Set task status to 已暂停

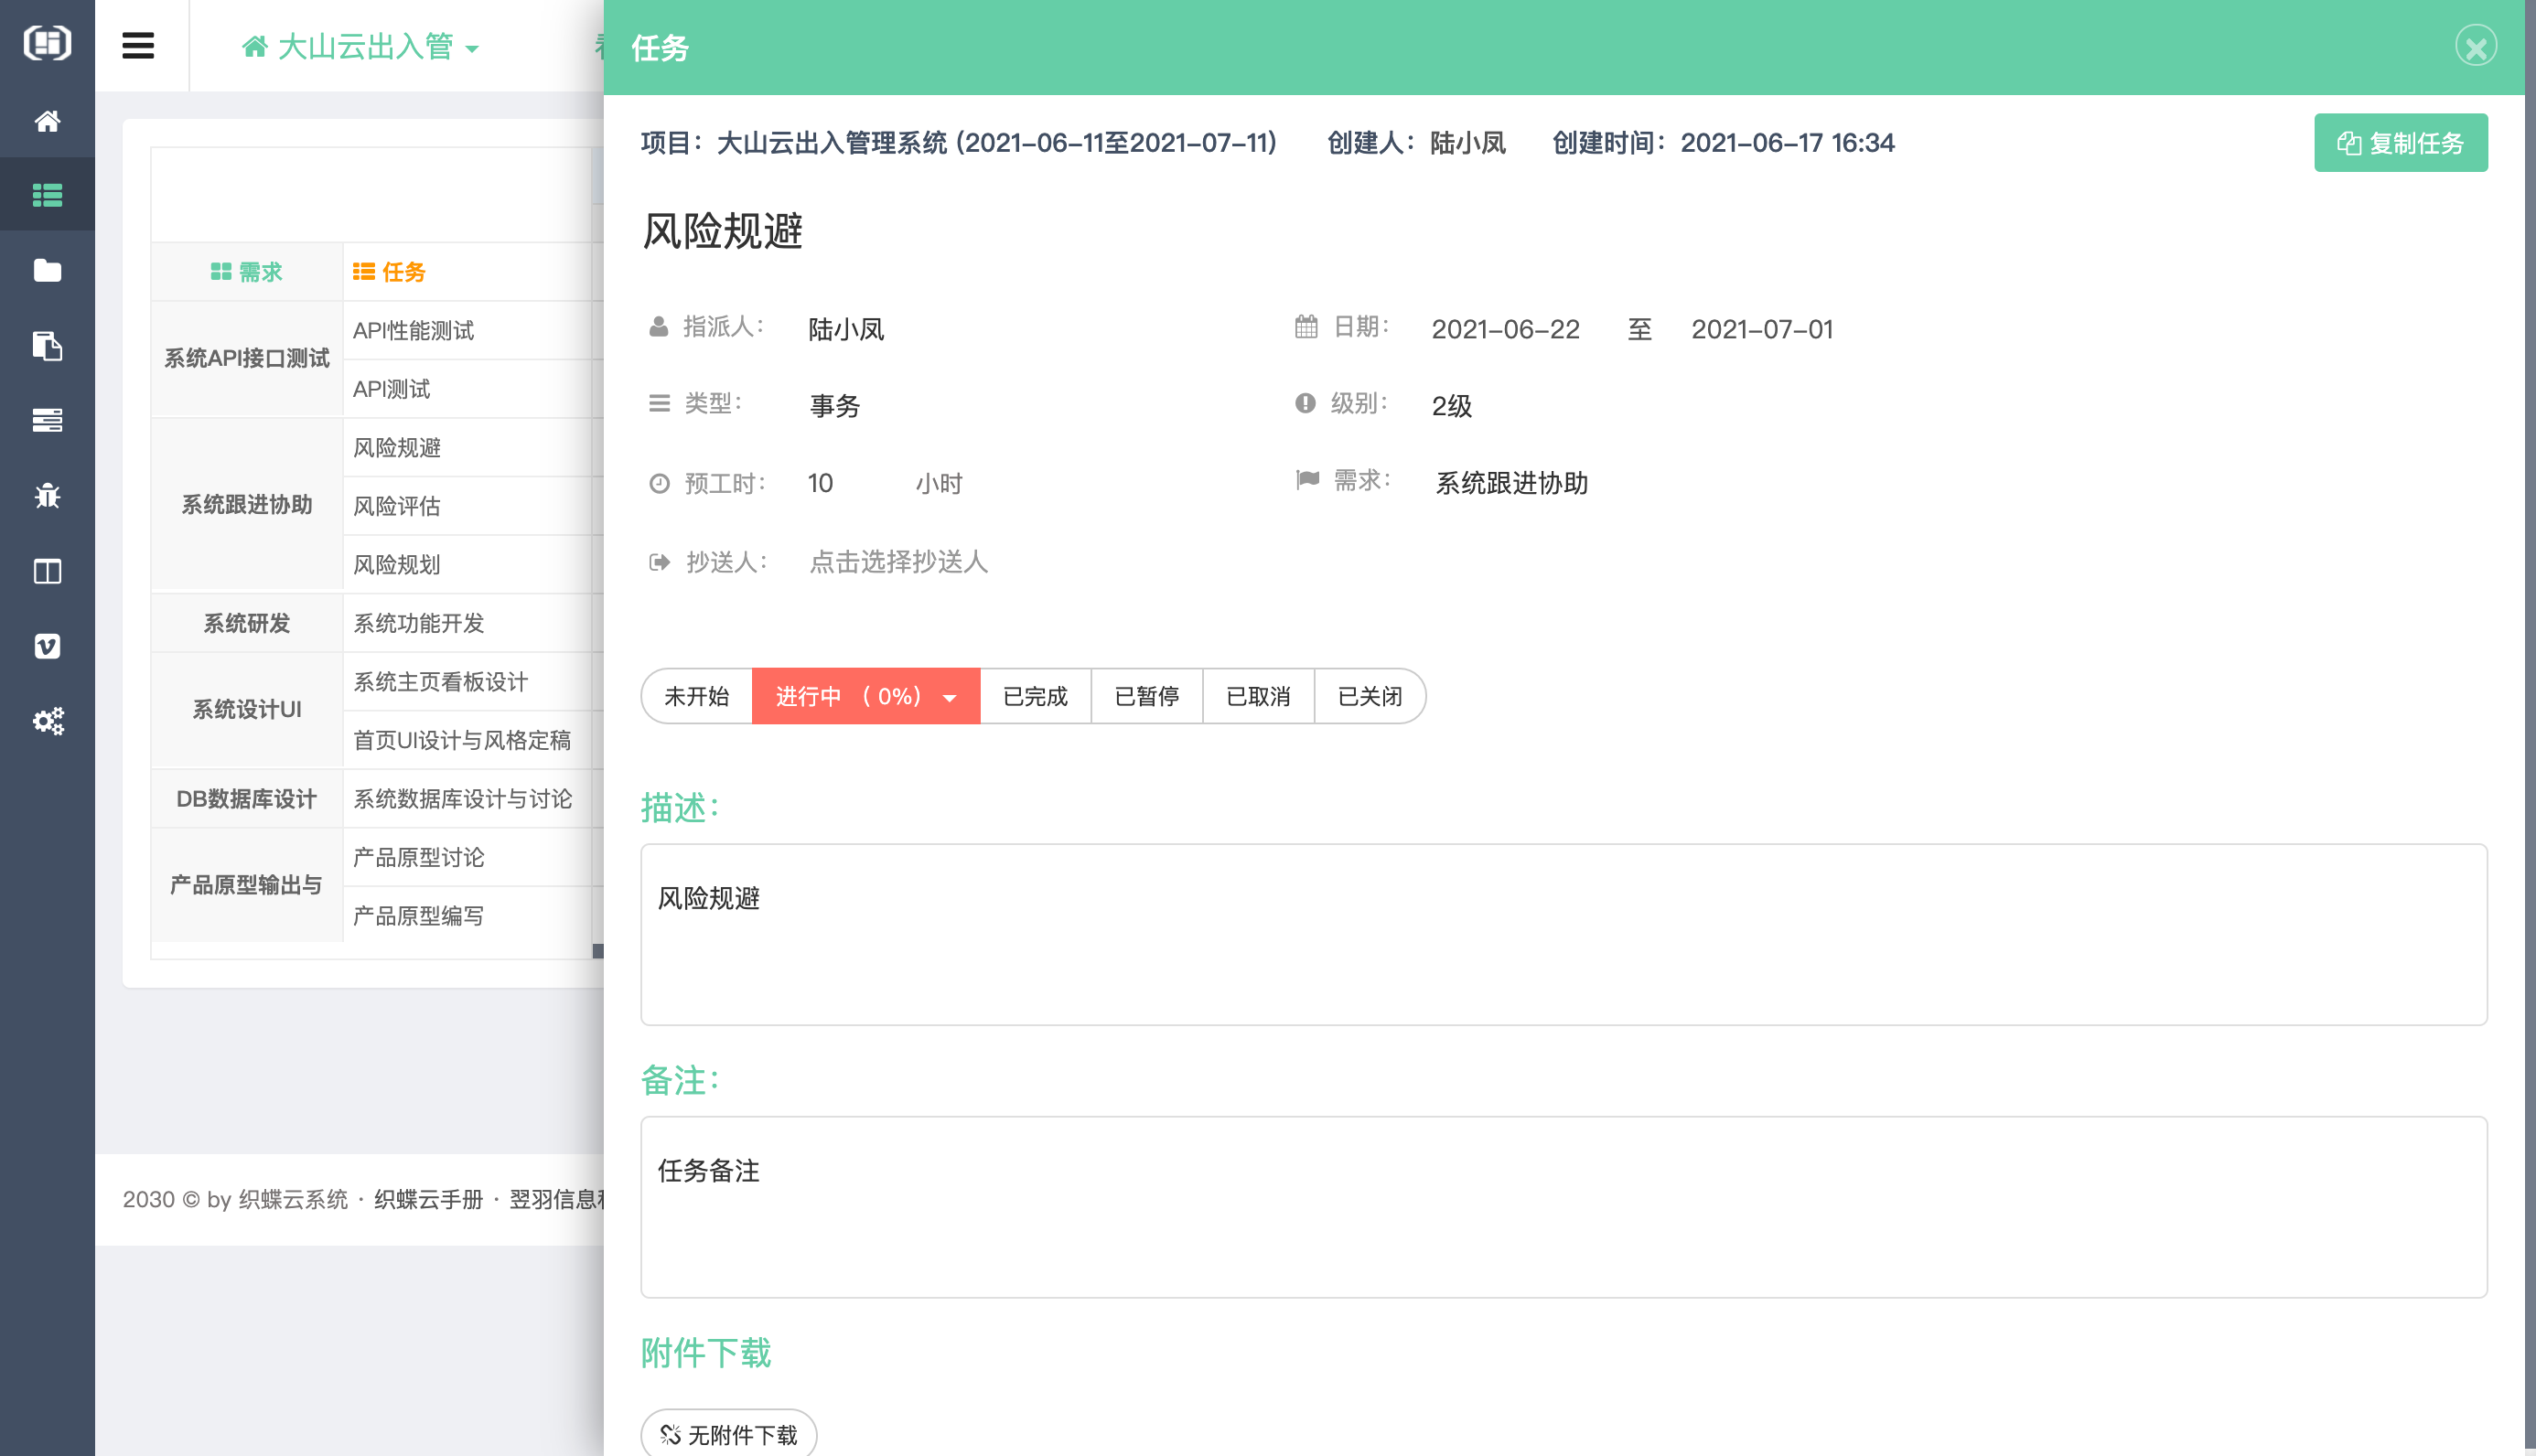1146,696
